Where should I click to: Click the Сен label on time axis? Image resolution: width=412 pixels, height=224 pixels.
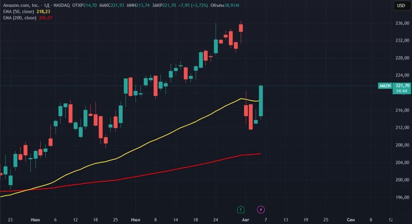(x=351, y=220)
